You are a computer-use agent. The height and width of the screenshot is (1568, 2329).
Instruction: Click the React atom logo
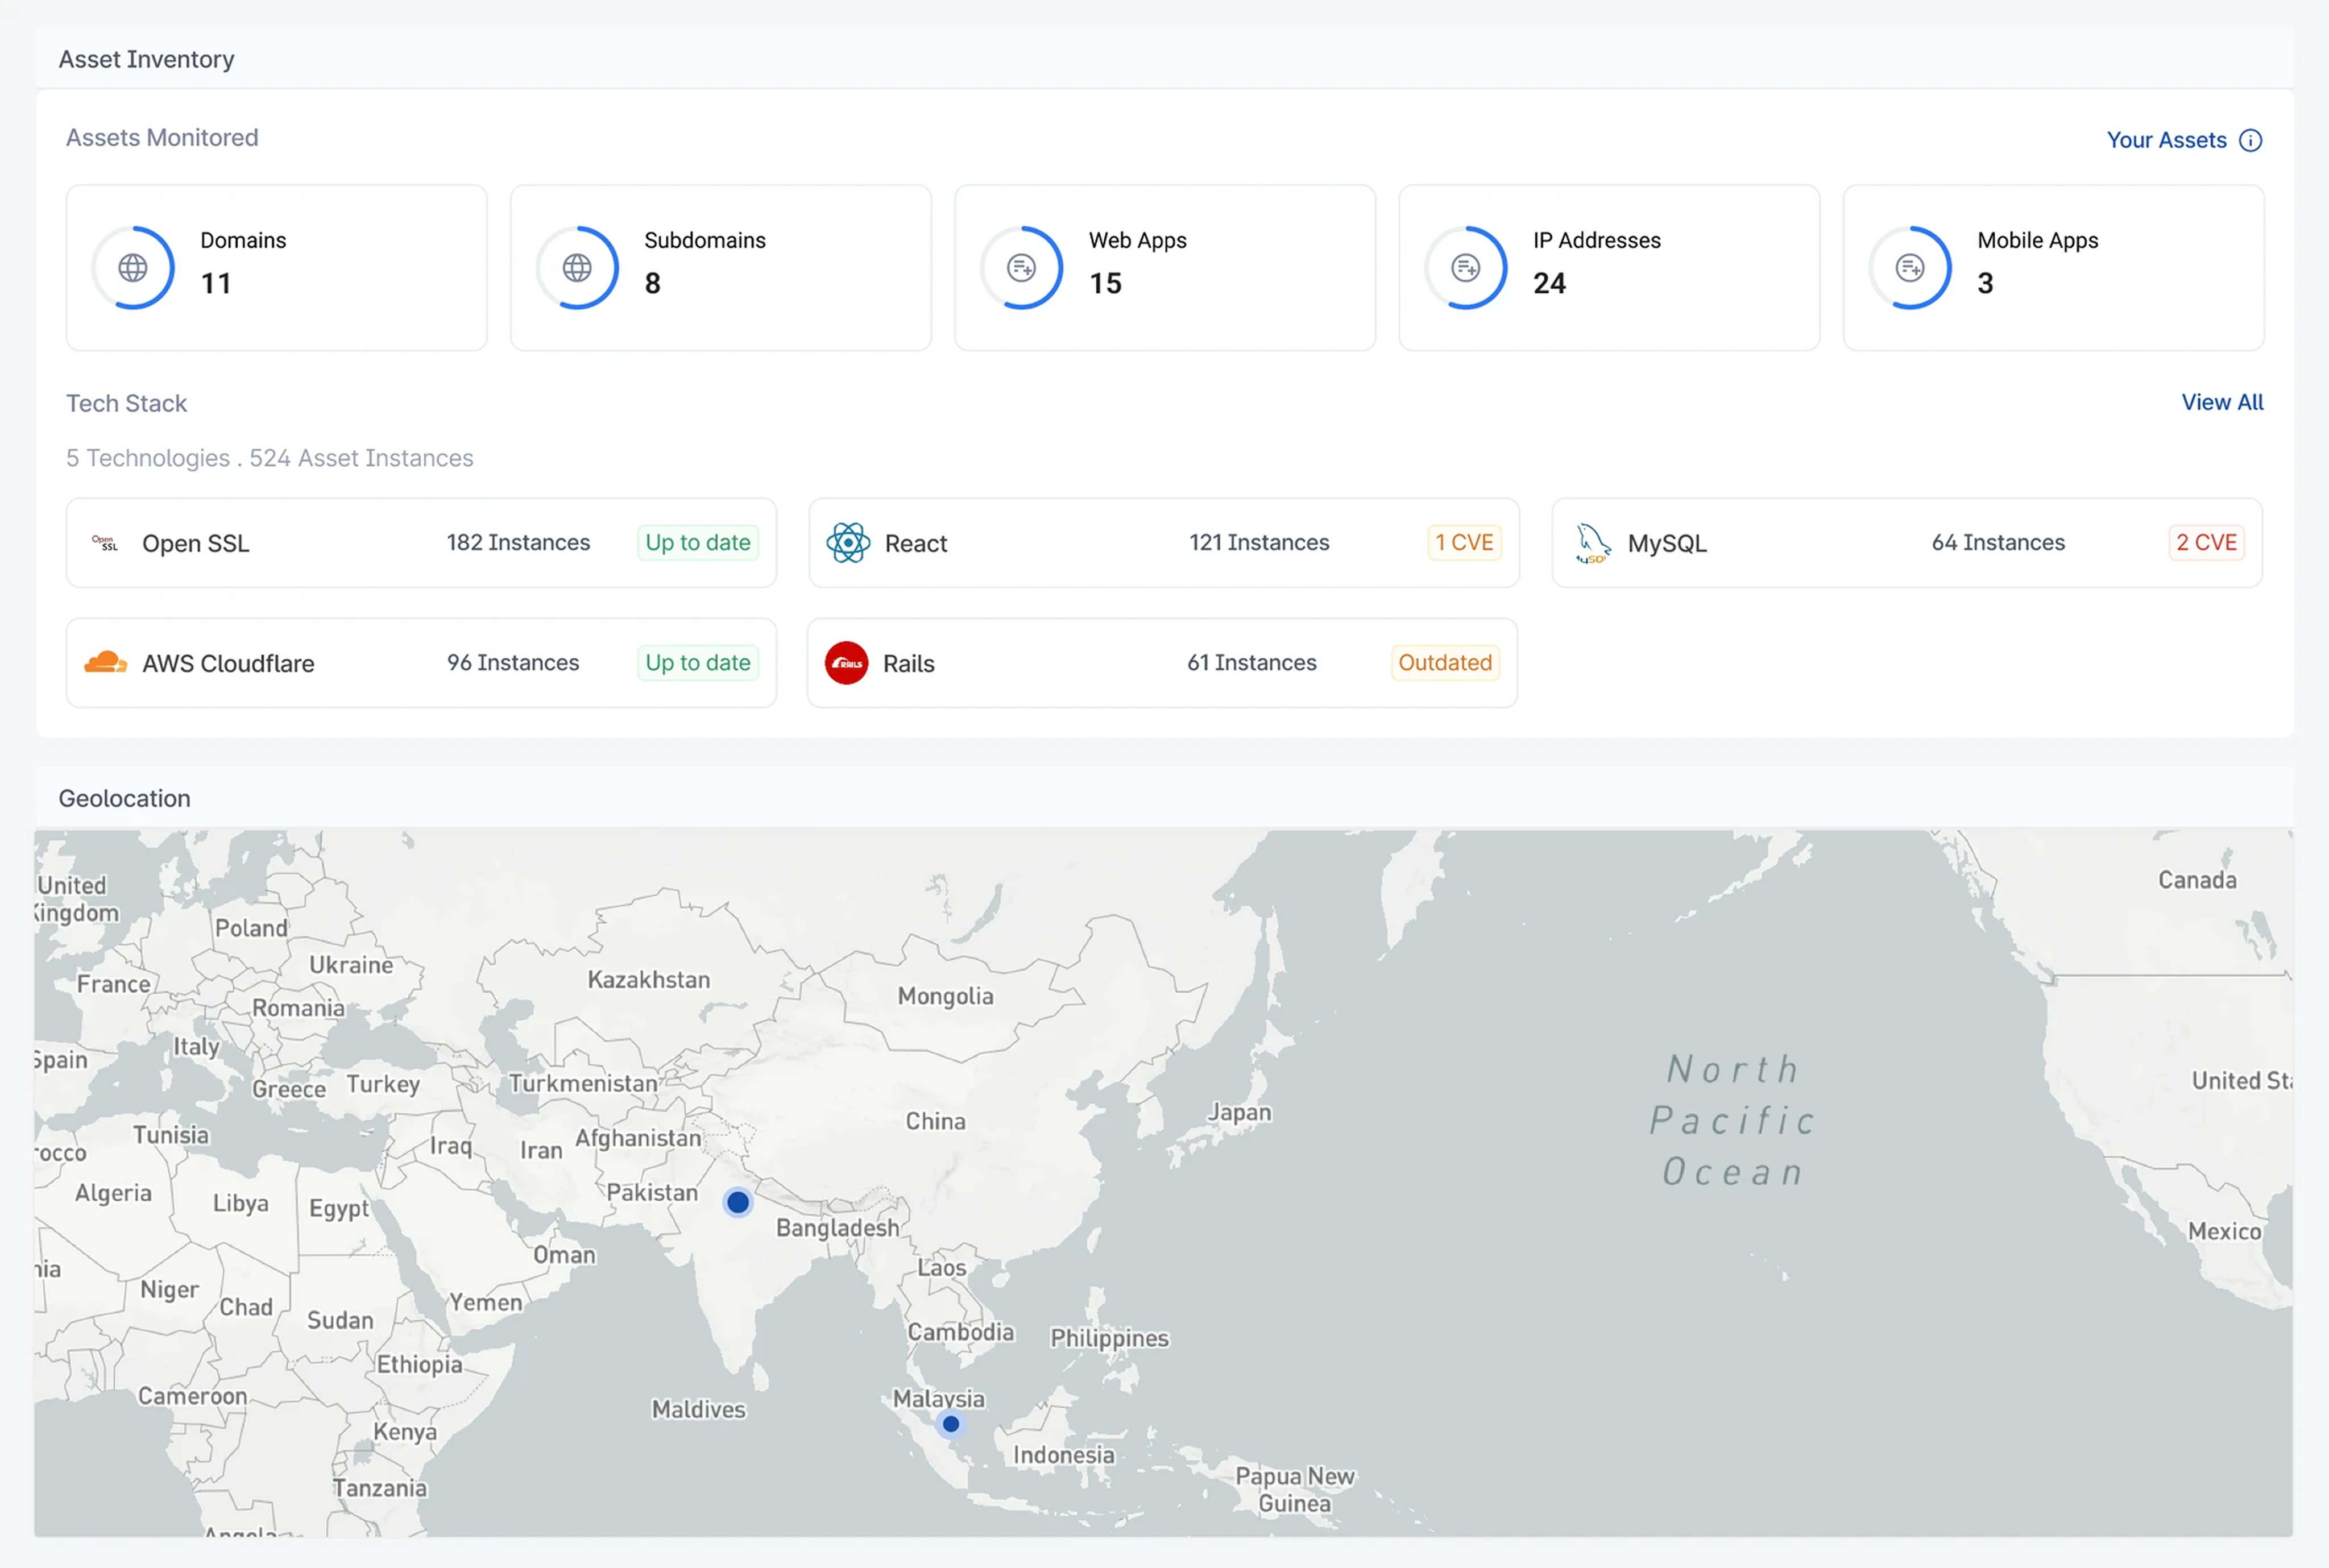848,543
